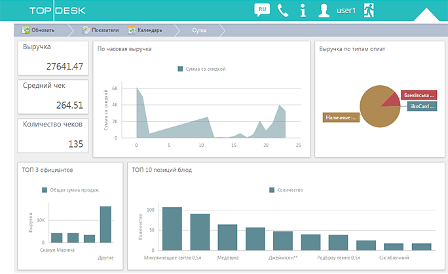This screenshot has height=274, width=448.
Task: Click the Медовуха axis label
Action: [x=228, y=258]
